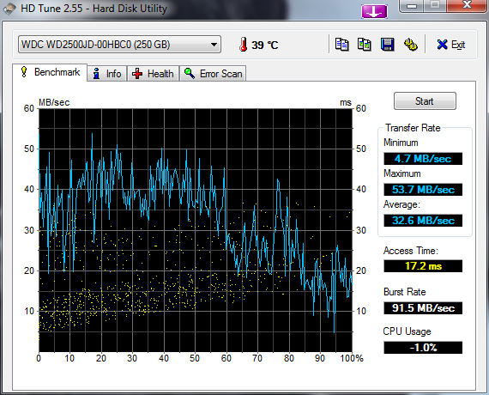Click the purple download arrow icon
The image size is (489, 395).
374,12
